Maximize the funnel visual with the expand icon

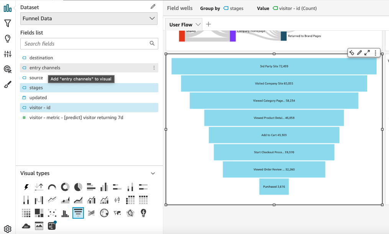367,53
